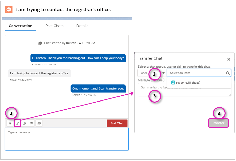Click the "One moment and I can transfer you" message
Screen dimensions: 236x161
[98, 89]
